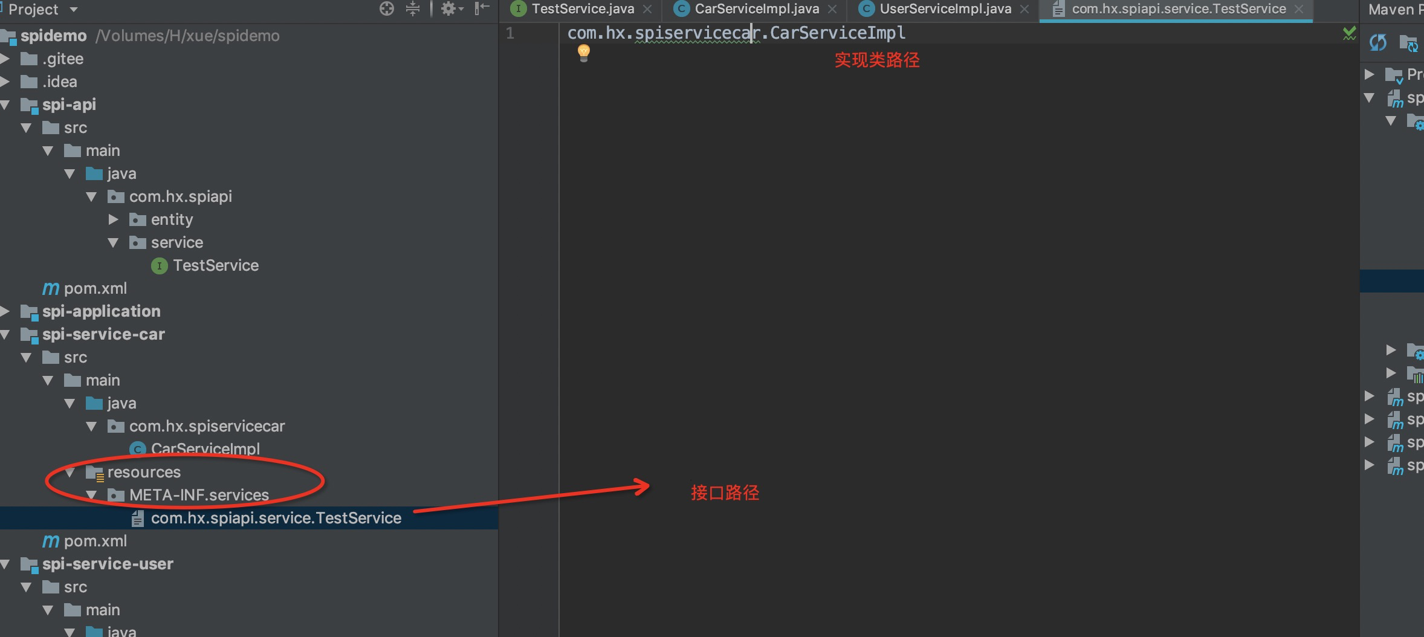Expand the Profiles node in Maven panel
The width and height of the screenshot is (1424, 637).
tap(1370, 74)
